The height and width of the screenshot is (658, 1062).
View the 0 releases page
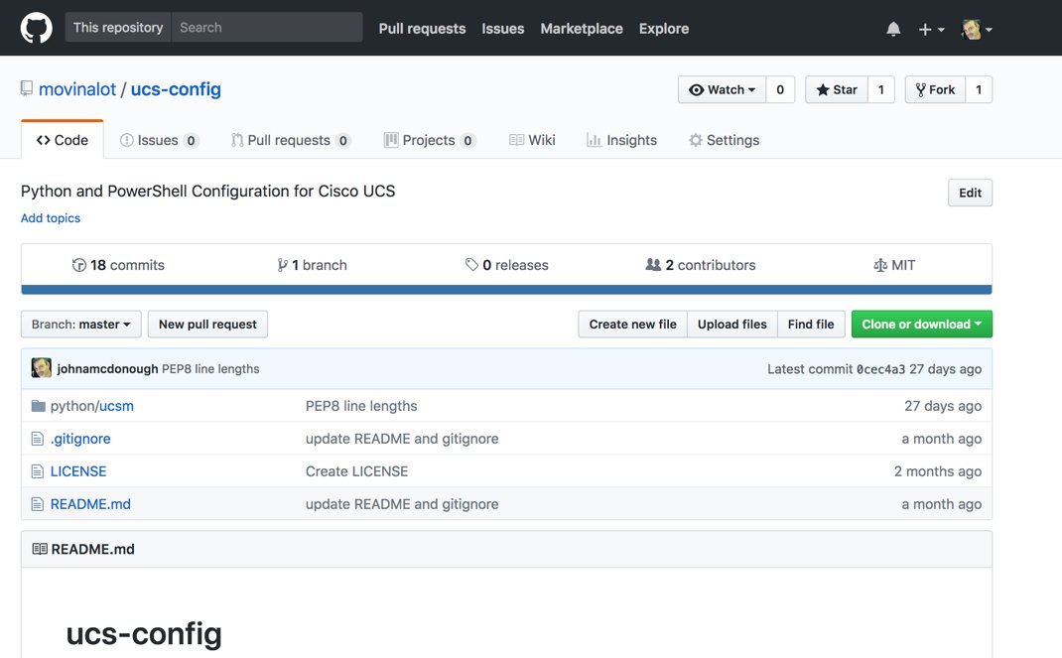coord(506,265)
